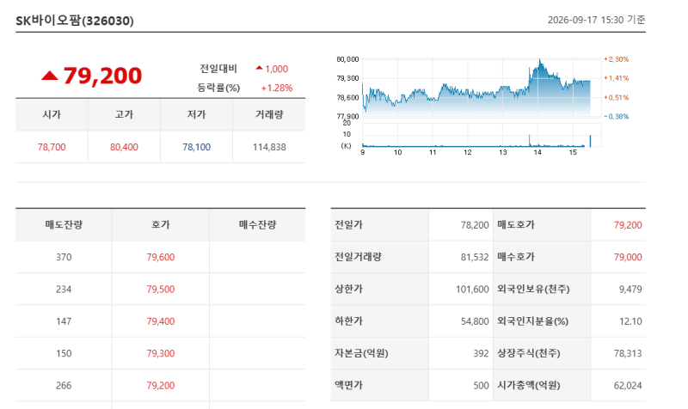Image resolution: width=688 pixels, height=409 pixels.
Task: Click the current price 79,200 headline
Action: [102, 76]
